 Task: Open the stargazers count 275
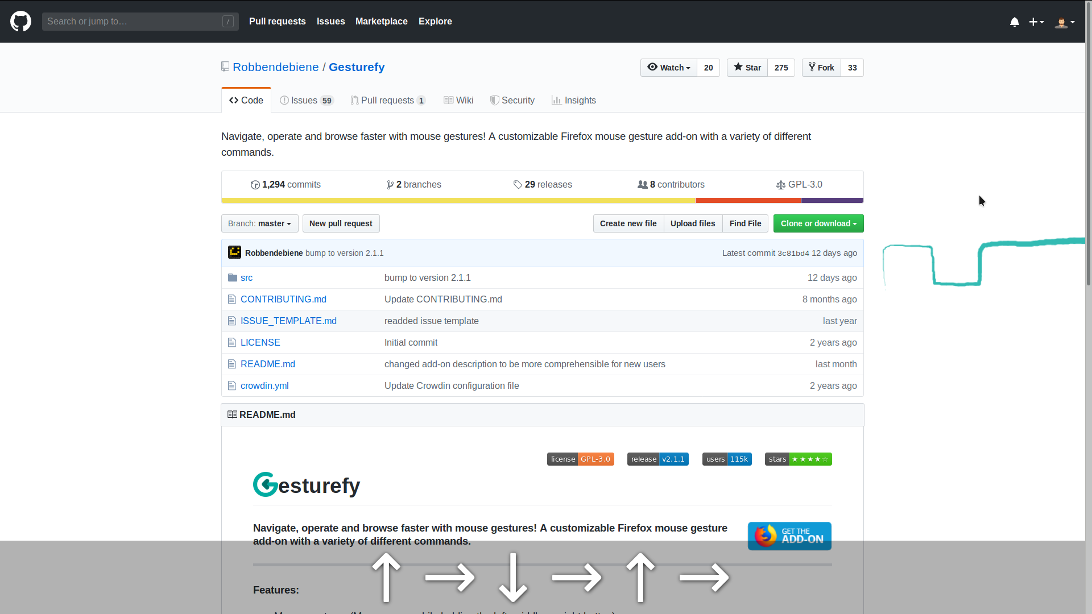pyautogui.click(x=781, y=68)
